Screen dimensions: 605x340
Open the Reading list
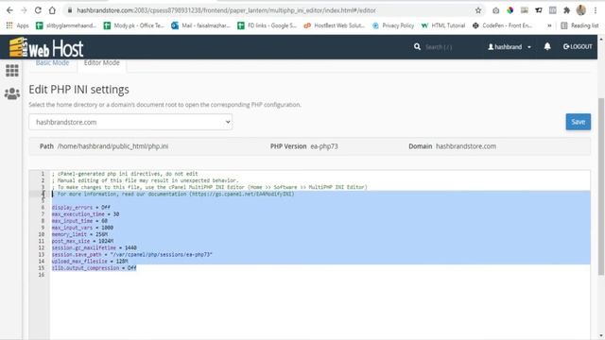579,25
